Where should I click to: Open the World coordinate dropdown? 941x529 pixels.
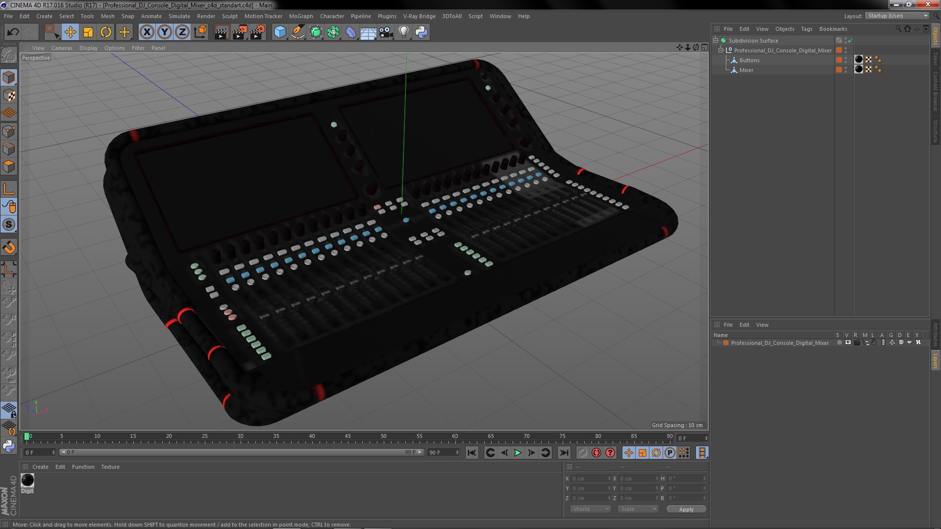591,509
